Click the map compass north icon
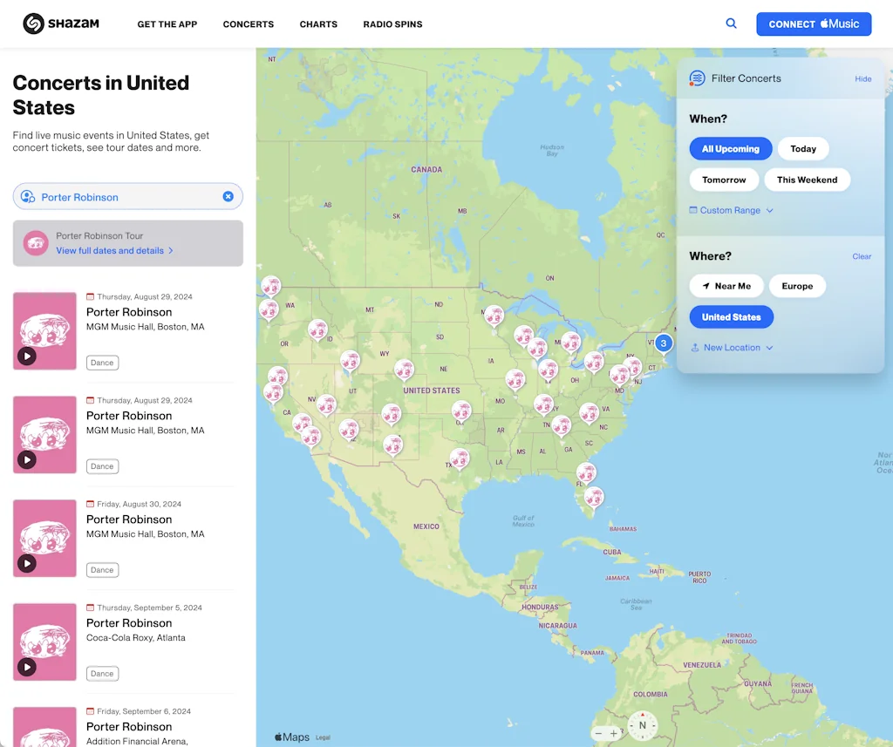Viewport: 893px width, 747px height. click(x=643, y=725)
